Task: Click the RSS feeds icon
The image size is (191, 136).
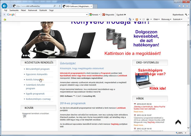Action: (137, 19)
